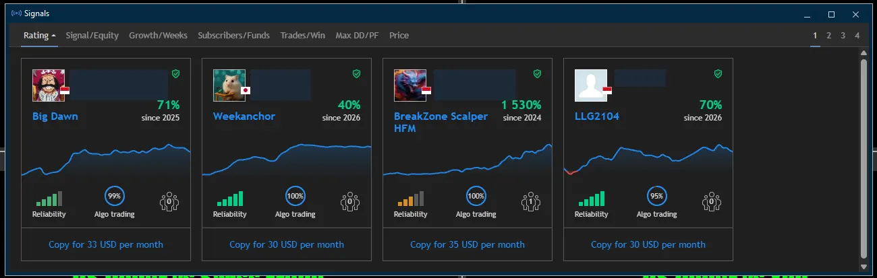The width and height of the screenshot is (877, 278).
Task: Open BreakZone Scalper HFM signal link
Action: coord(441,122)
